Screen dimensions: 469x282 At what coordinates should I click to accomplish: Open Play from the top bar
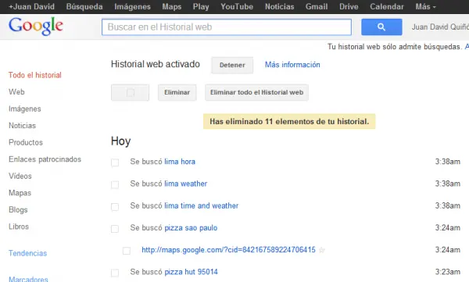(201, 6)
